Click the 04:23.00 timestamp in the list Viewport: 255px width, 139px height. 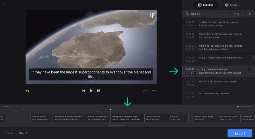pos(190,22)
